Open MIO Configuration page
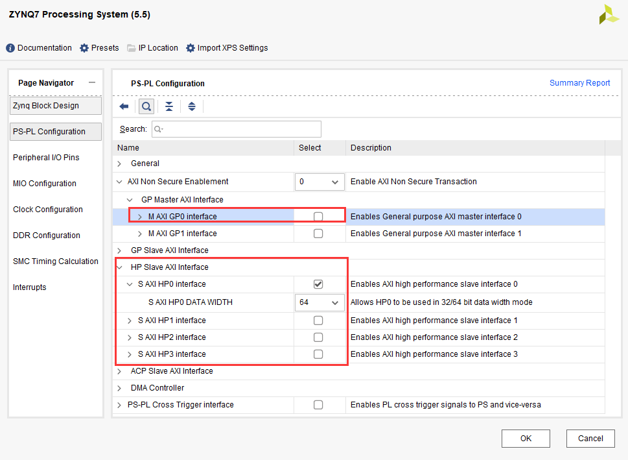 pos(45,183)
